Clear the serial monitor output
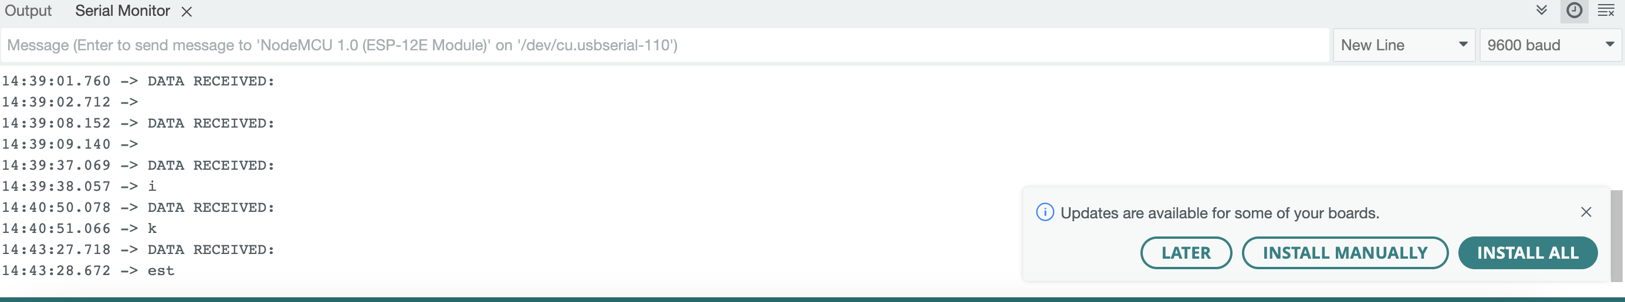Screen dimensions: 1625x302 (x=1606, y=11)
